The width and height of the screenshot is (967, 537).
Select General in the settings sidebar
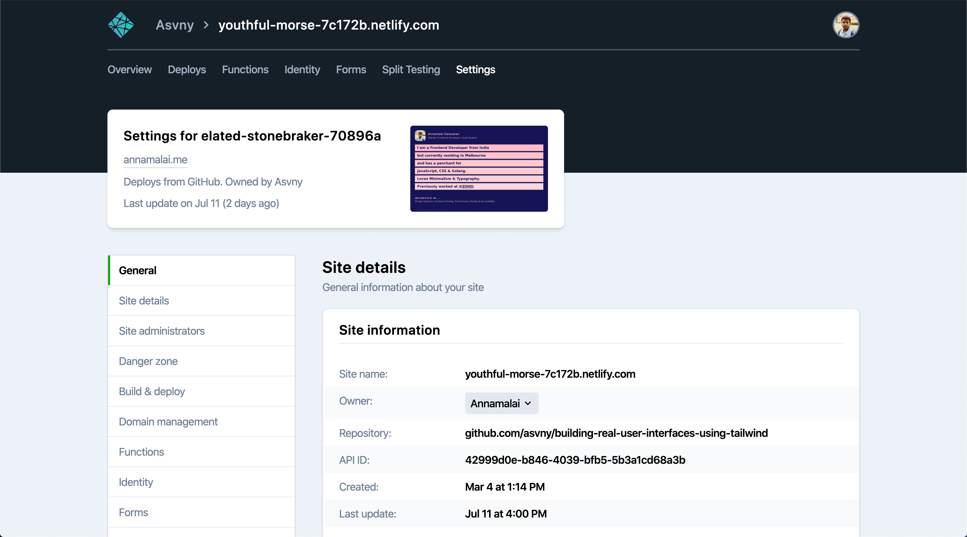coord(137,270)
